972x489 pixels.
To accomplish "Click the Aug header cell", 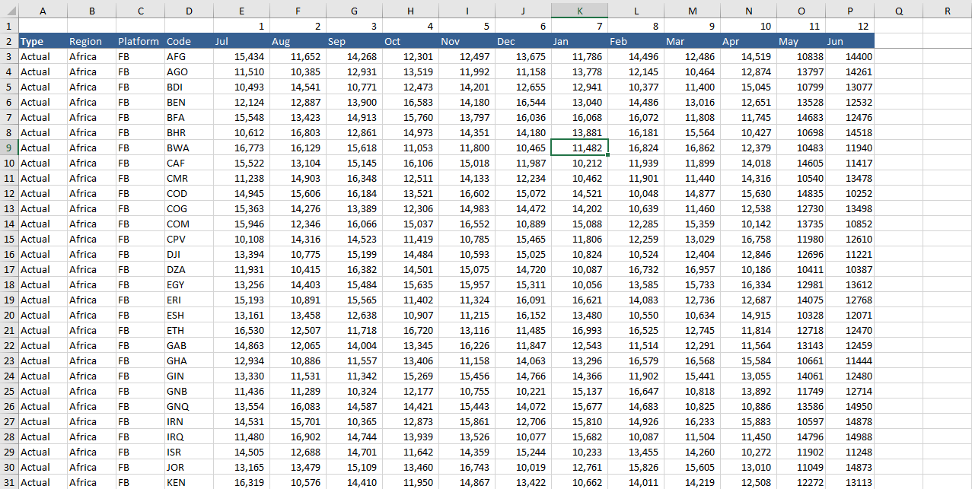I will tap(298, 41).
